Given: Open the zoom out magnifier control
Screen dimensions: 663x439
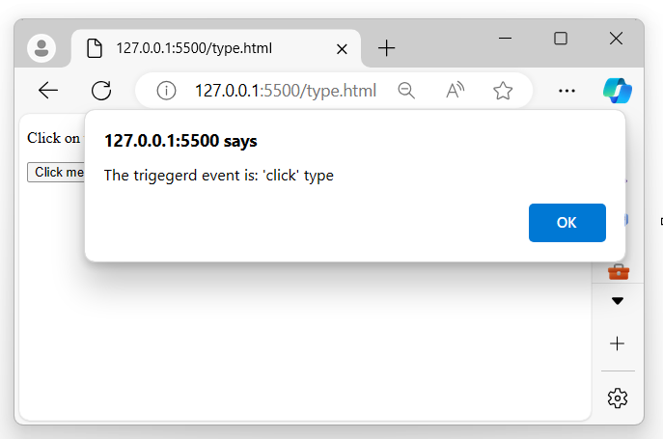Looking at the screenshot, I should click(406, 91).
